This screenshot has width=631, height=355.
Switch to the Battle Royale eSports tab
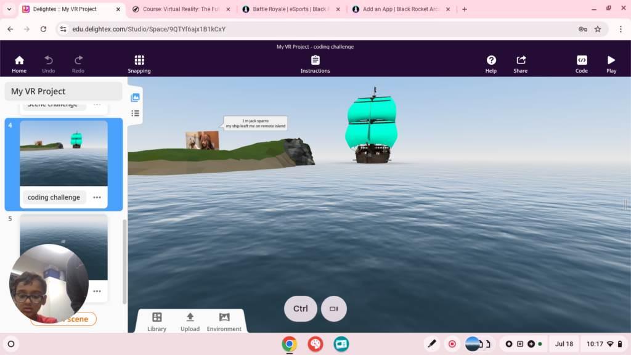(x=290, y=9)
